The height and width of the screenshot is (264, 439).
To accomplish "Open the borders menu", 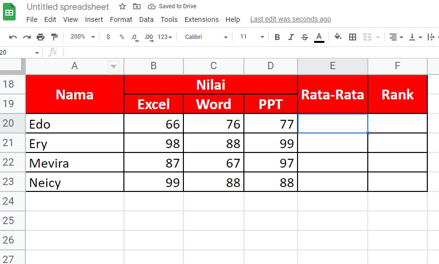I will (353, 37).
